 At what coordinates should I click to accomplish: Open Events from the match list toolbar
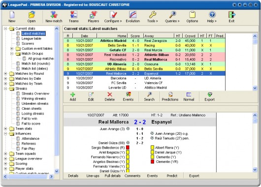coord(128,96)
